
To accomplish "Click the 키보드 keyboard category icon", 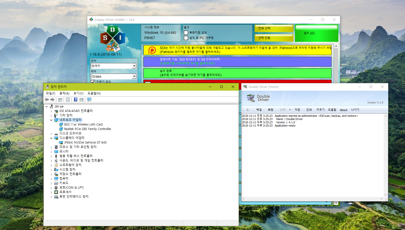I will point(56,183).
